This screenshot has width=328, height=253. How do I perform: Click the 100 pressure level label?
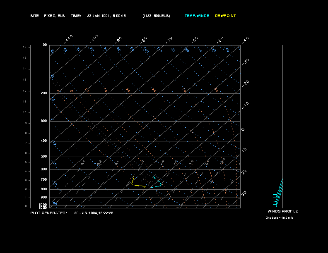click(x=44, y=45)
